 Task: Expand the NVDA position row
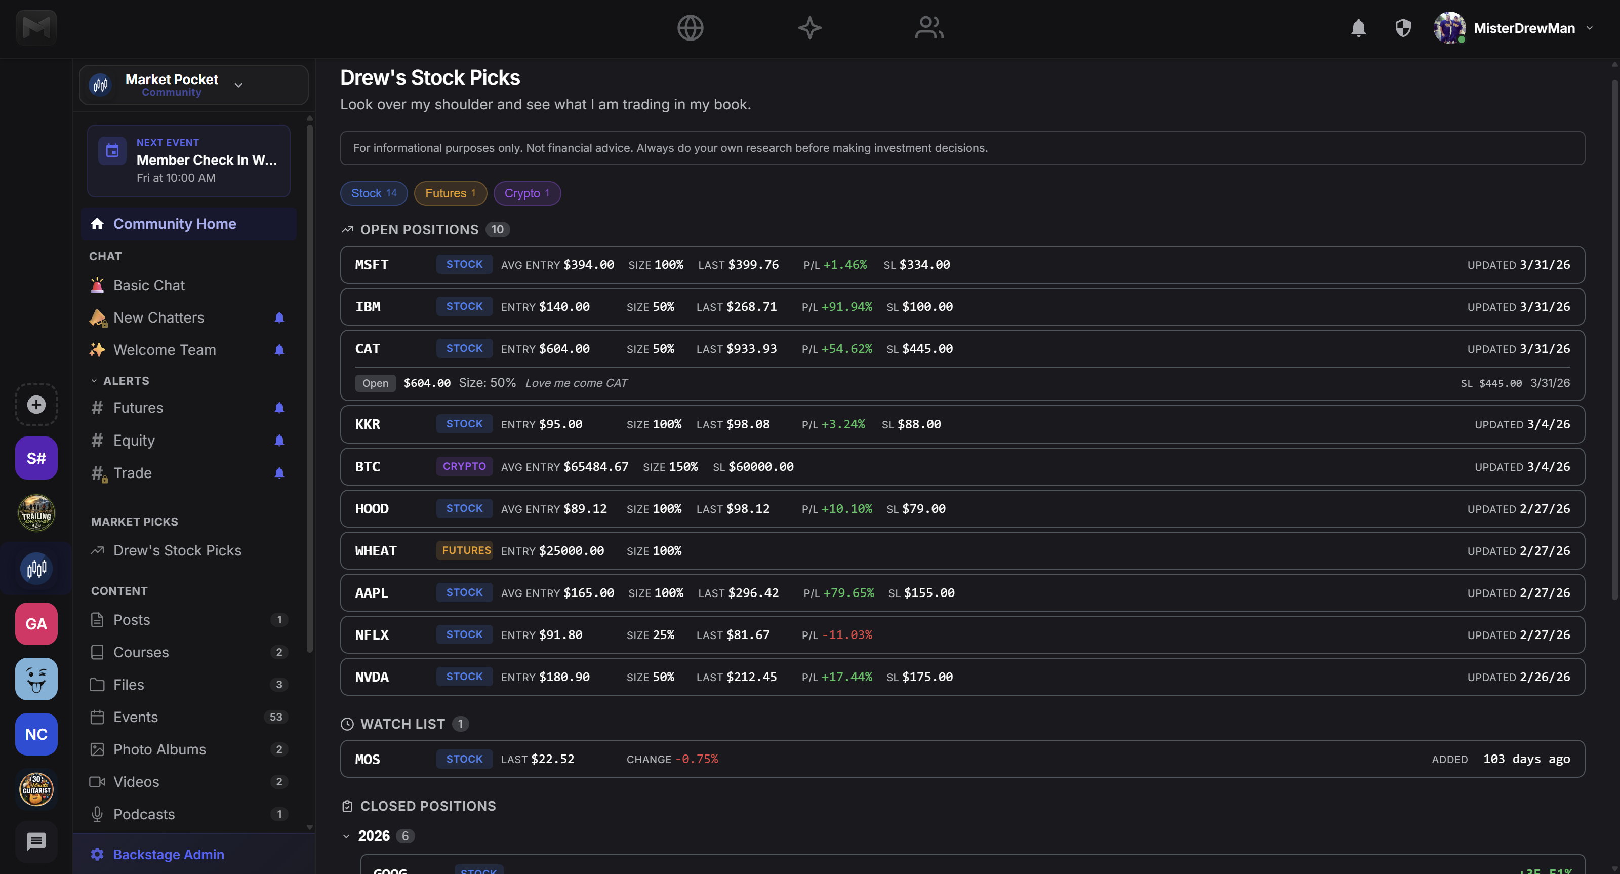point(962,677)
